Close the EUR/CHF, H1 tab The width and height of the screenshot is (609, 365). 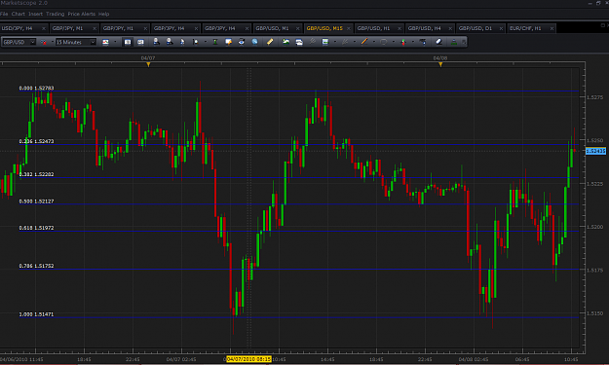coord(552,28)
